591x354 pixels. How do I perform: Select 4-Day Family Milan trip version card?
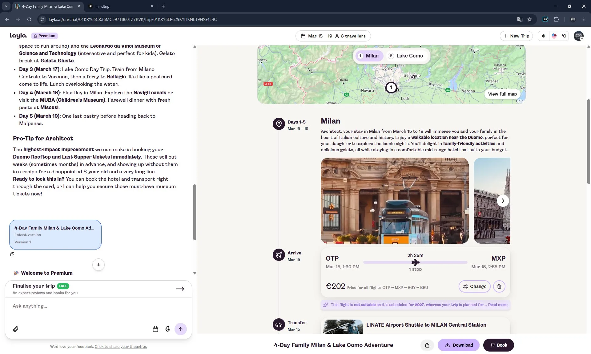point(55,235)
